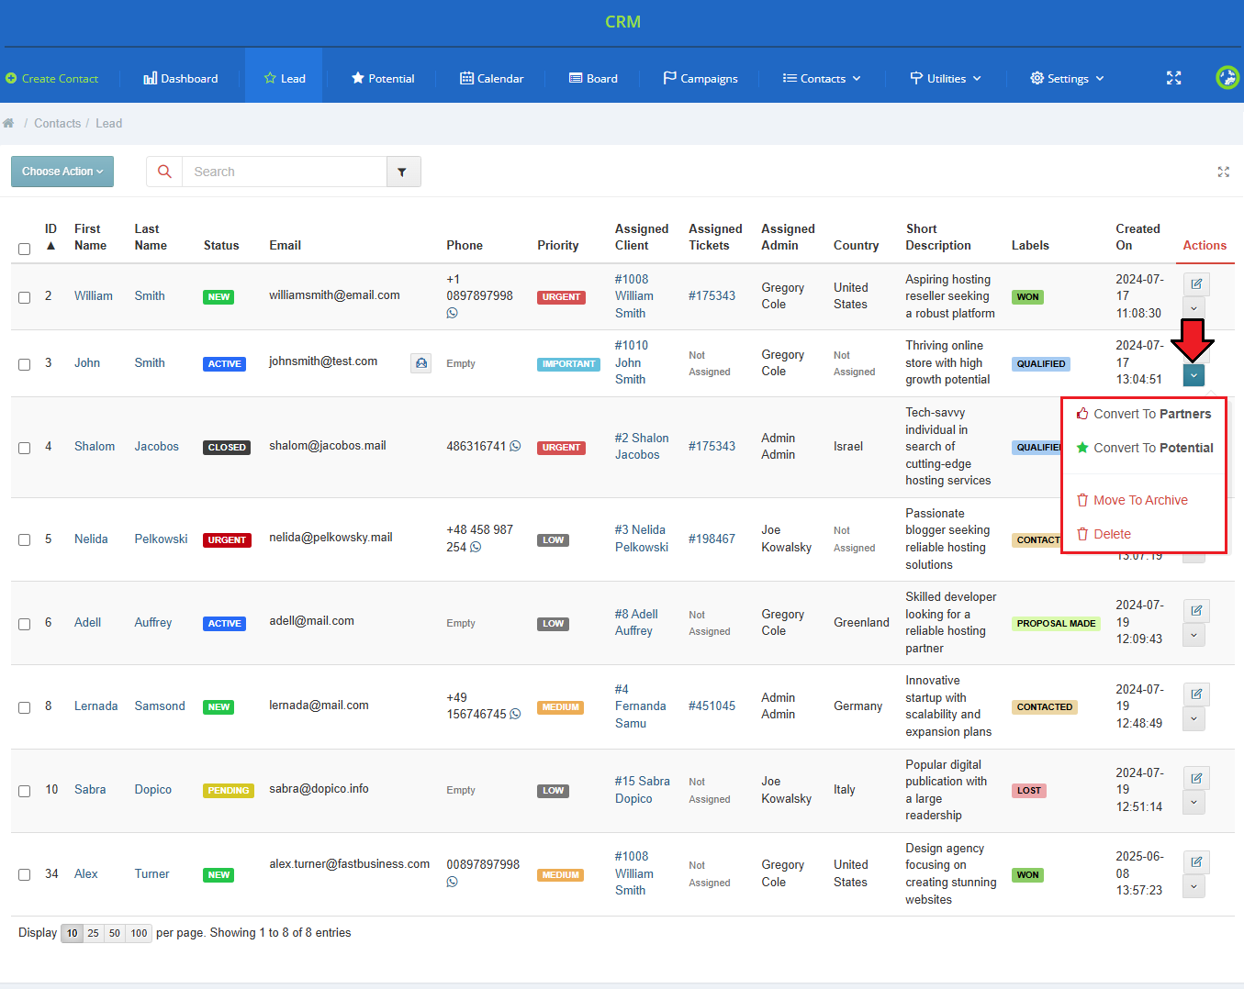Go to the Dashboard tab
Image resolution: width=1244 pixels, height=989 pixels.
(x=181, y=78)
